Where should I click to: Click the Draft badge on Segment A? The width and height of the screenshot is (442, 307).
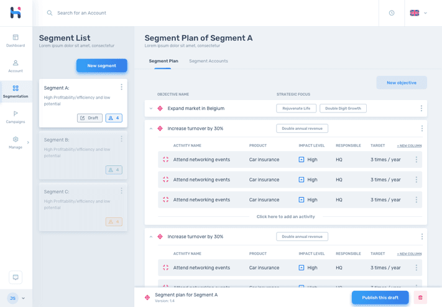90,118
